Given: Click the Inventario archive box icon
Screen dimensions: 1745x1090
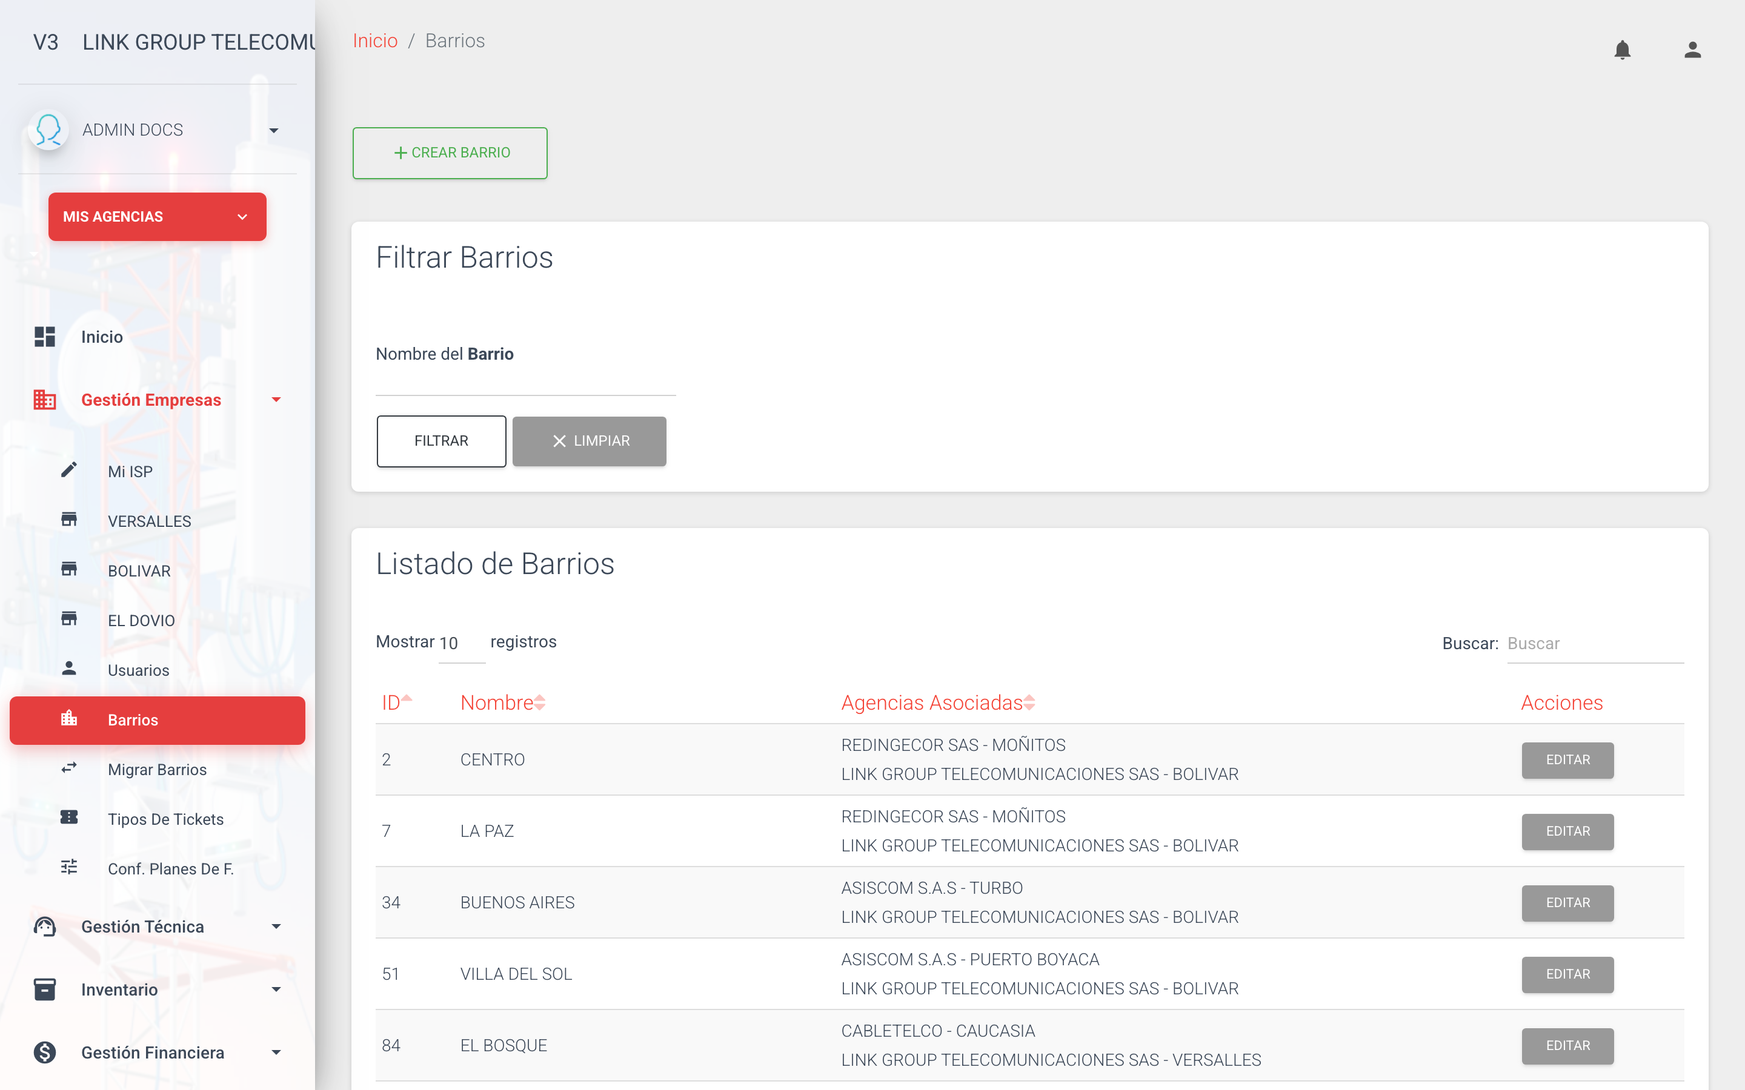Looking at the screenshot, I should 45,989.
